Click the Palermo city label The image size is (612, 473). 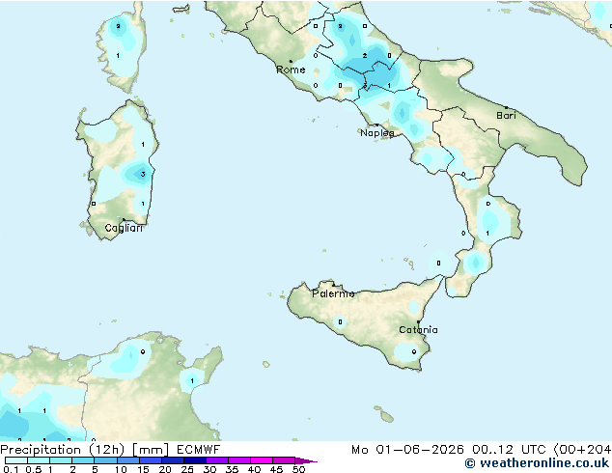click(333, 293)
